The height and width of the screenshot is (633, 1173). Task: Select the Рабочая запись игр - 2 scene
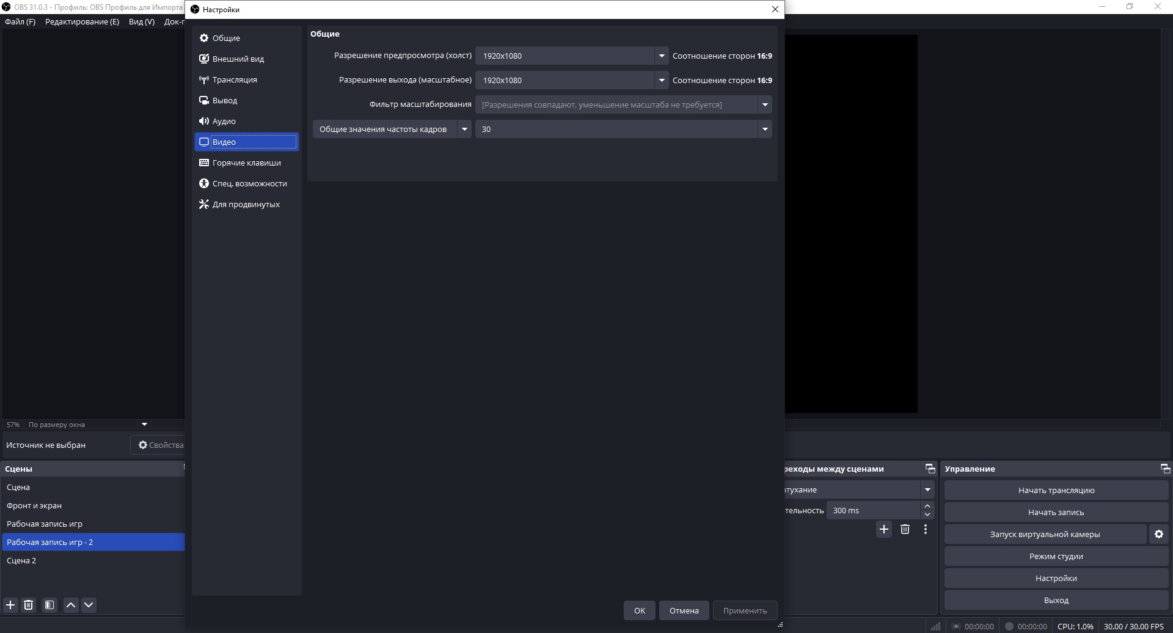coord(93,542)
